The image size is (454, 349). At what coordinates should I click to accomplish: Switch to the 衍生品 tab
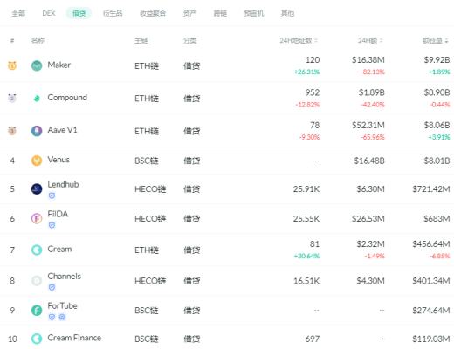[x=113, y=13]
